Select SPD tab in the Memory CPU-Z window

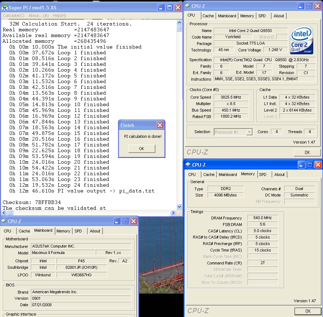263,175
